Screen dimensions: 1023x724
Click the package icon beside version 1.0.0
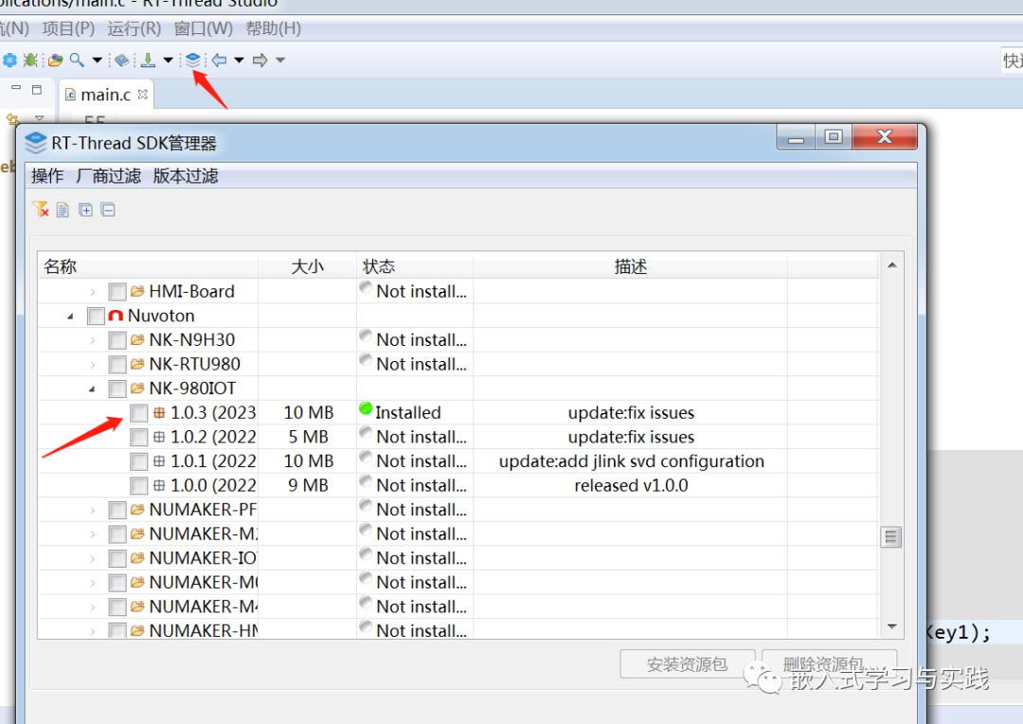(x=158, y=485)
